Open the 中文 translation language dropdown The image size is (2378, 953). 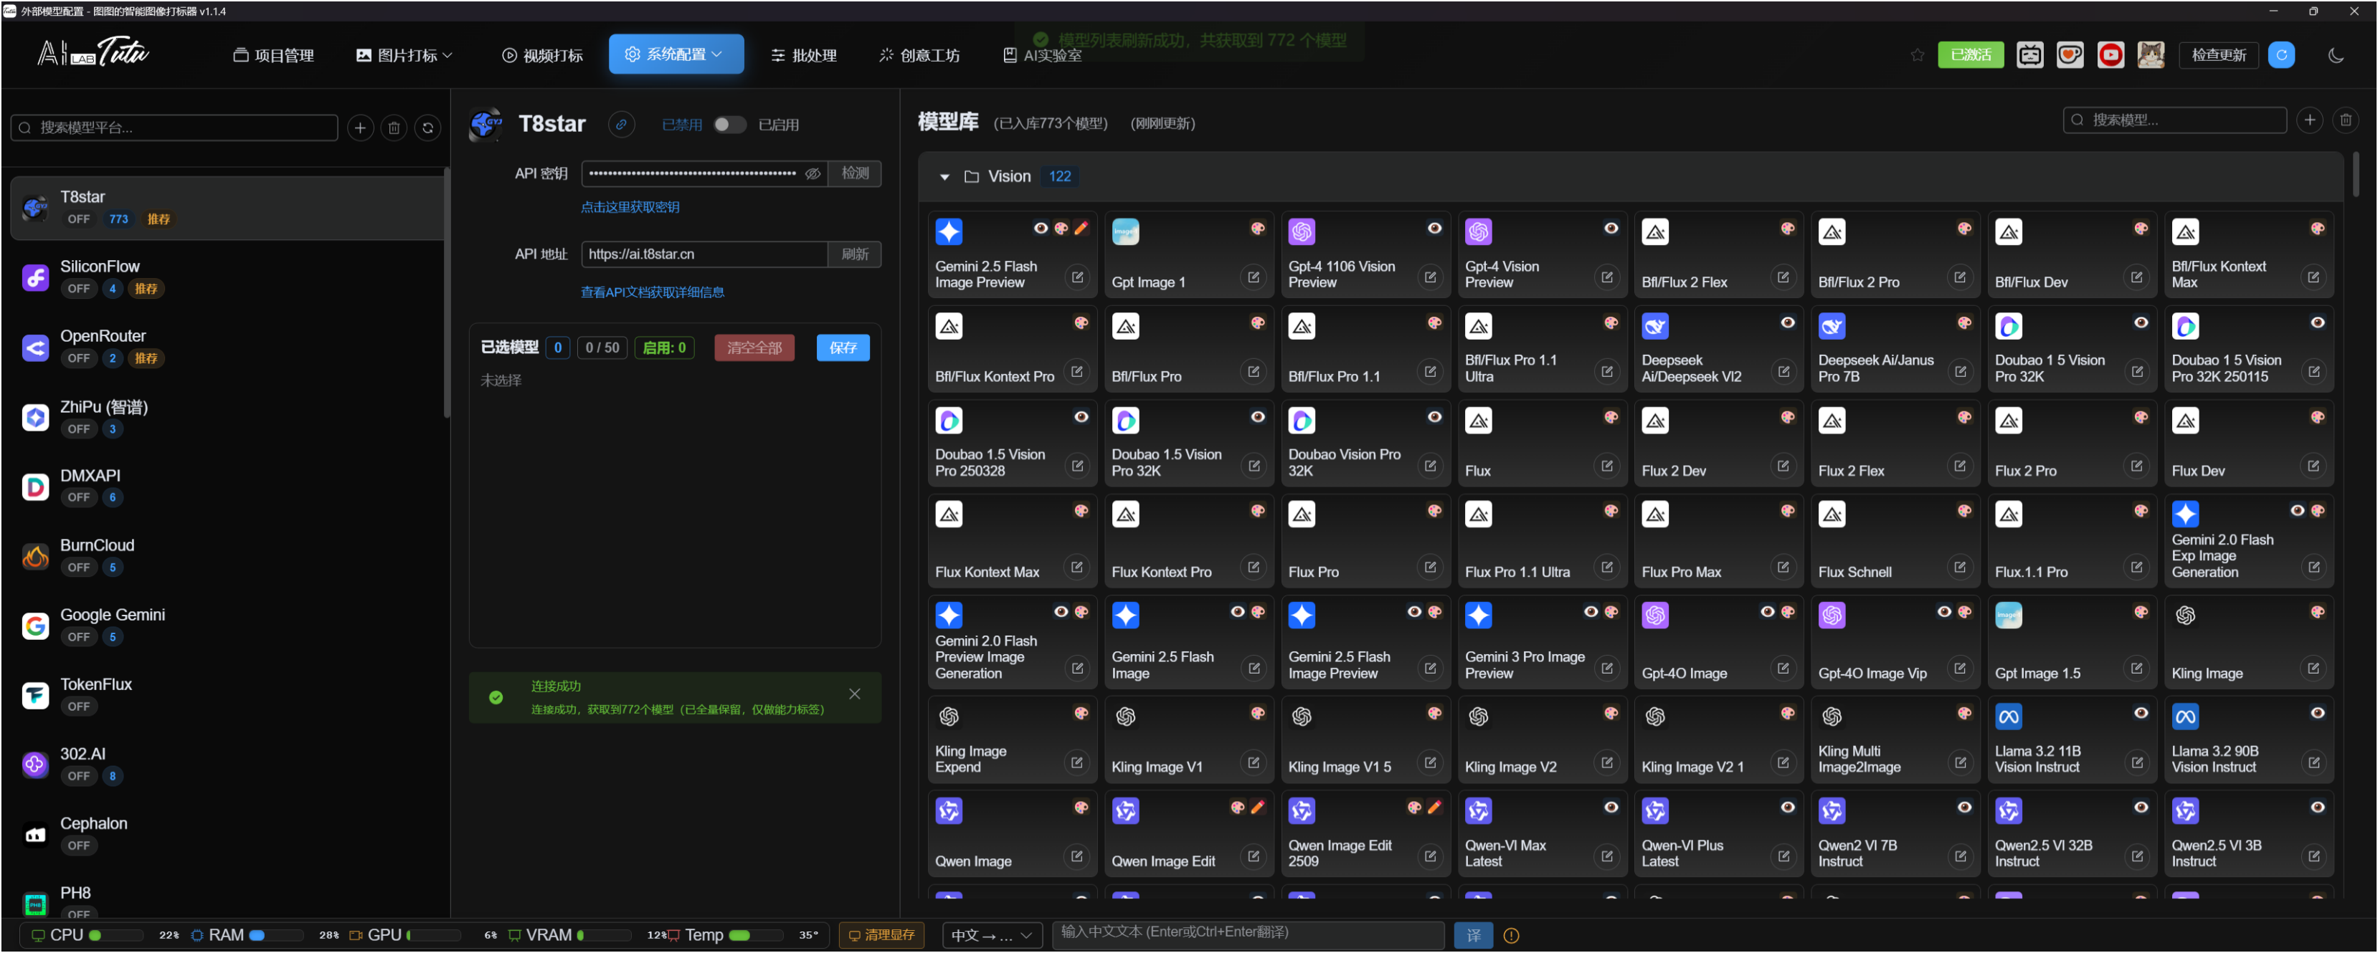(992, 936)
